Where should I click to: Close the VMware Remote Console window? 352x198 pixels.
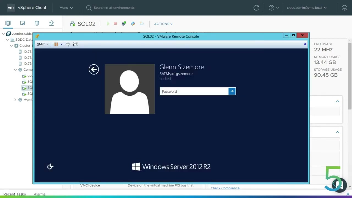[302, 35]
